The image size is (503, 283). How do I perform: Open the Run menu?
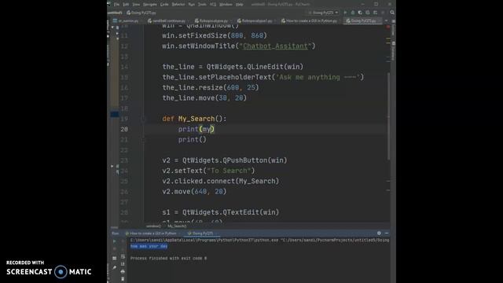point(192,5)
